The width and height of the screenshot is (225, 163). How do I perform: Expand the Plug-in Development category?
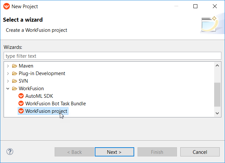click(8, 73)
